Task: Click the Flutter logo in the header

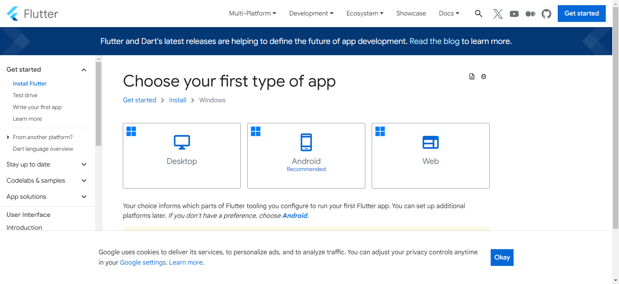Action: click(x=32, y=14)
